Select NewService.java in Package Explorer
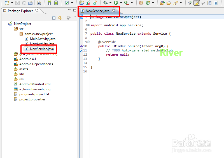224x158 pixels. pyautogui.click(x=42, y=49)
